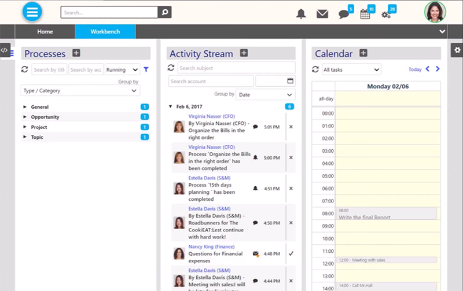The image size is (463, 291).
Task: Dismiss the 5:01 PM Virginia Nasser activity
Action: coord(291,126)
